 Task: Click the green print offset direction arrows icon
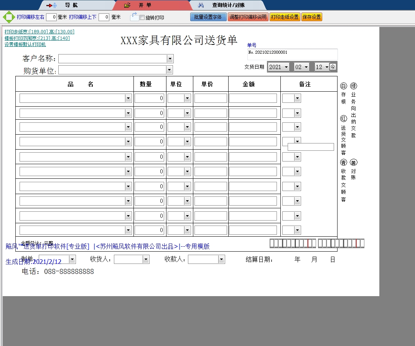[8, 17]
